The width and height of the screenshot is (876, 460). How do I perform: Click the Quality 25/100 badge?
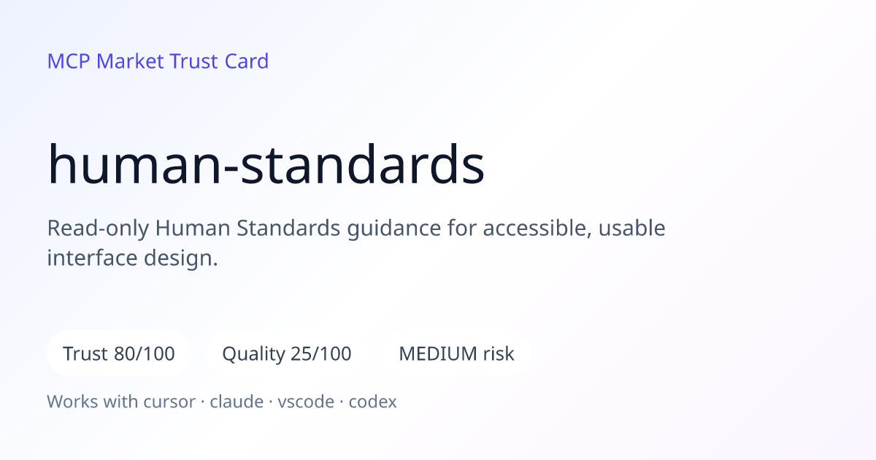point(286,353)
